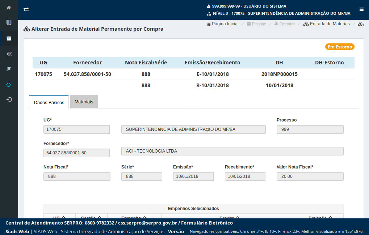Click the SUPERINTENDêNCIA DE ADMINISTRAçãO field

[x=193, y=129]
